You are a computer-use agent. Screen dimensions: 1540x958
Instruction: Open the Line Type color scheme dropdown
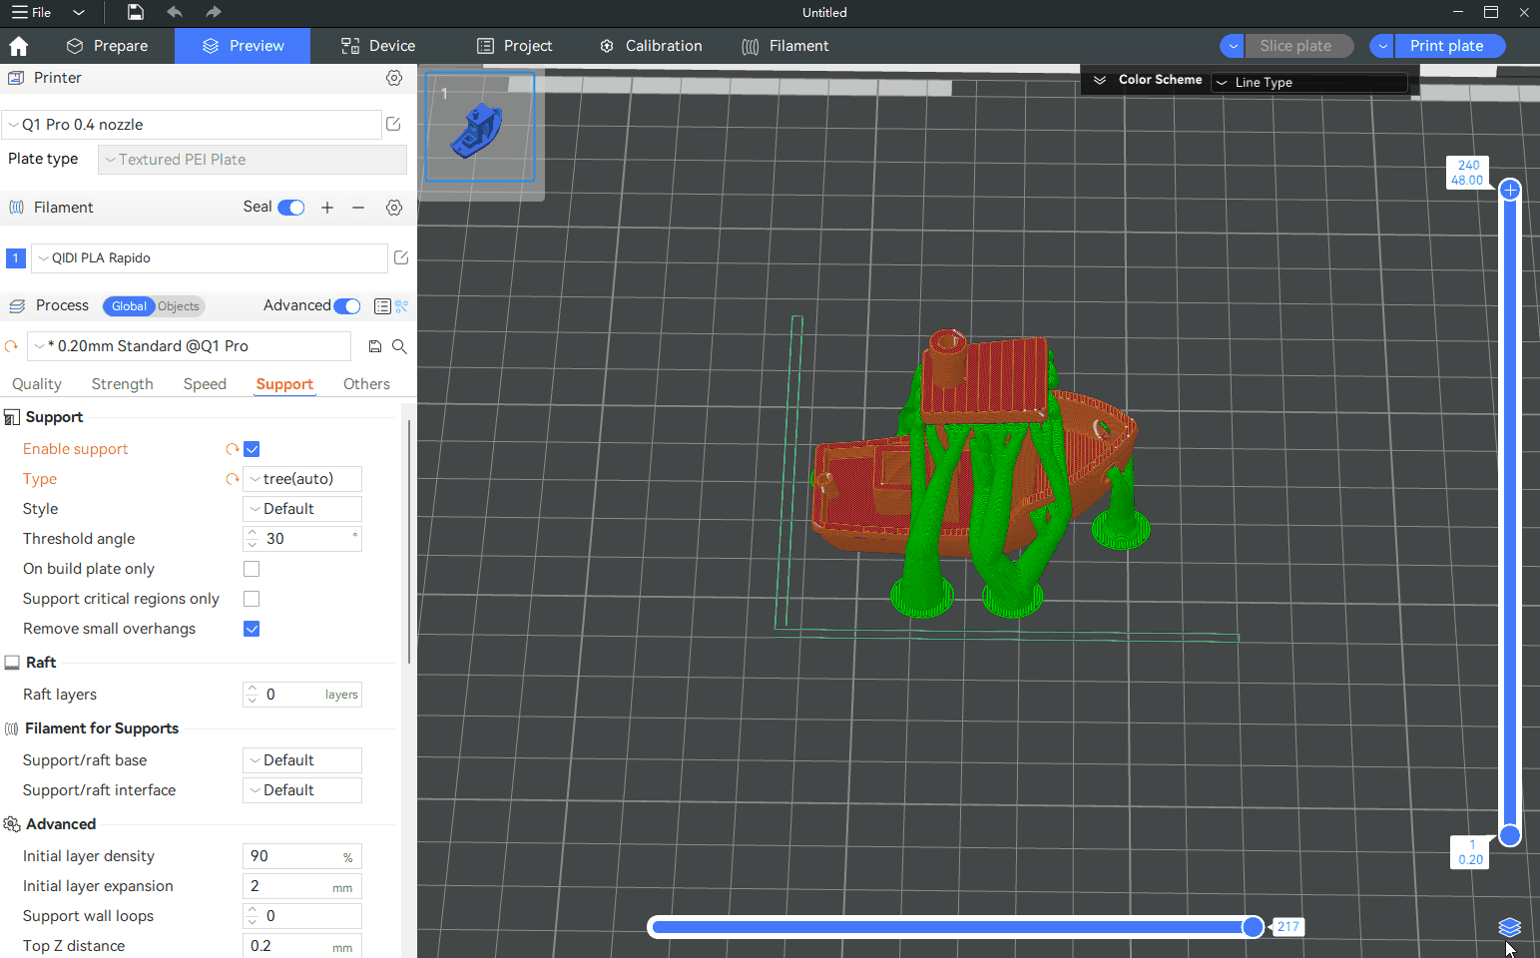pyautogui.click(x=1309, y=82)
